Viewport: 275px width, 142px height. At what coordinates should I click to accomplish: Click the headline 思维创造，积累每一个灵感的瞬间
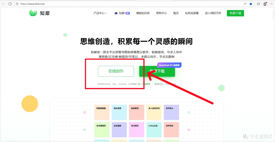click(136, 41)
